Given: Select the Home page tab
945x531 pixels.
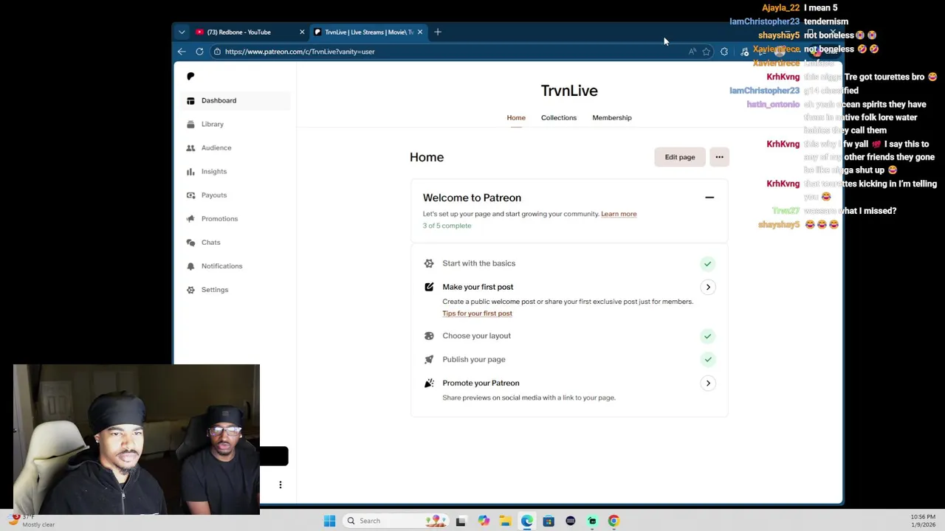Looking at the screenshot, I should 516,118.
